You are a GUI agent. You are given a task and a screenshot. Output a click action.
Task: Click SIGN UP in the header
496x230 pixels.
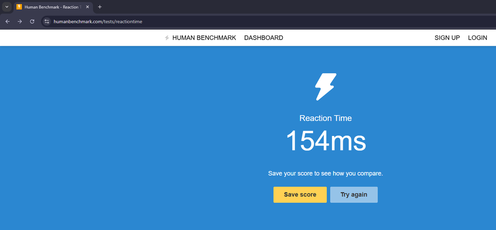click(447, 38)
